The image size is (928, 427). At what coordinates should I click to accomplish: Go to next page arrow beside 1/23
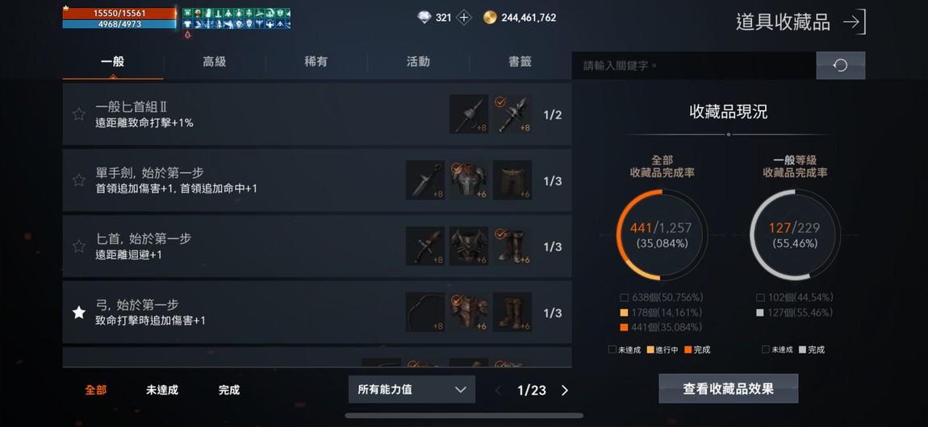tap(564, 391)
